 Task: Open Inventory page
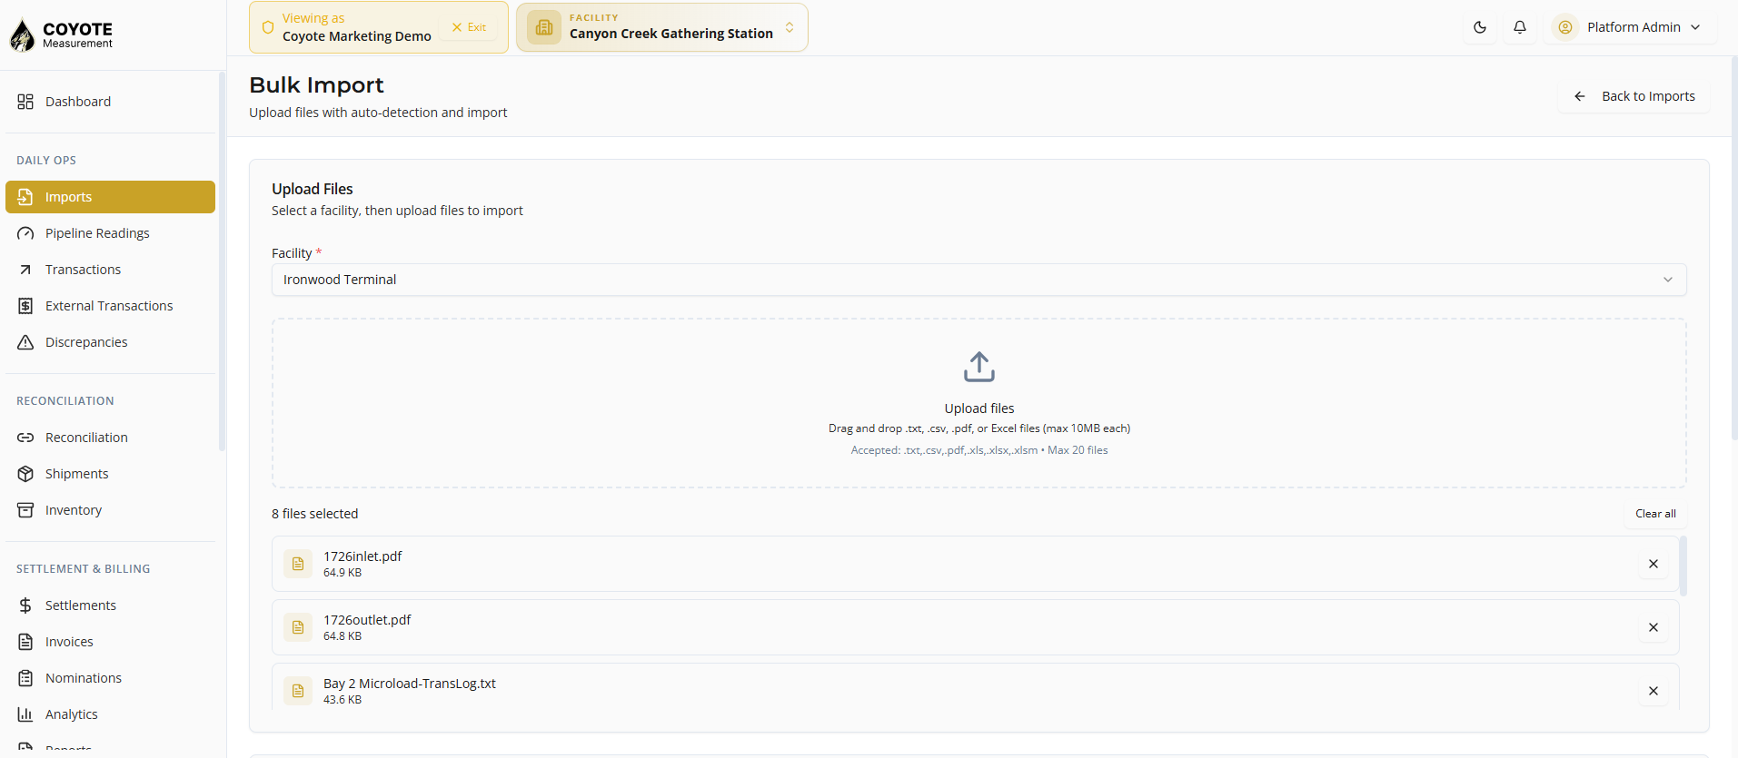tap(110, 510)
